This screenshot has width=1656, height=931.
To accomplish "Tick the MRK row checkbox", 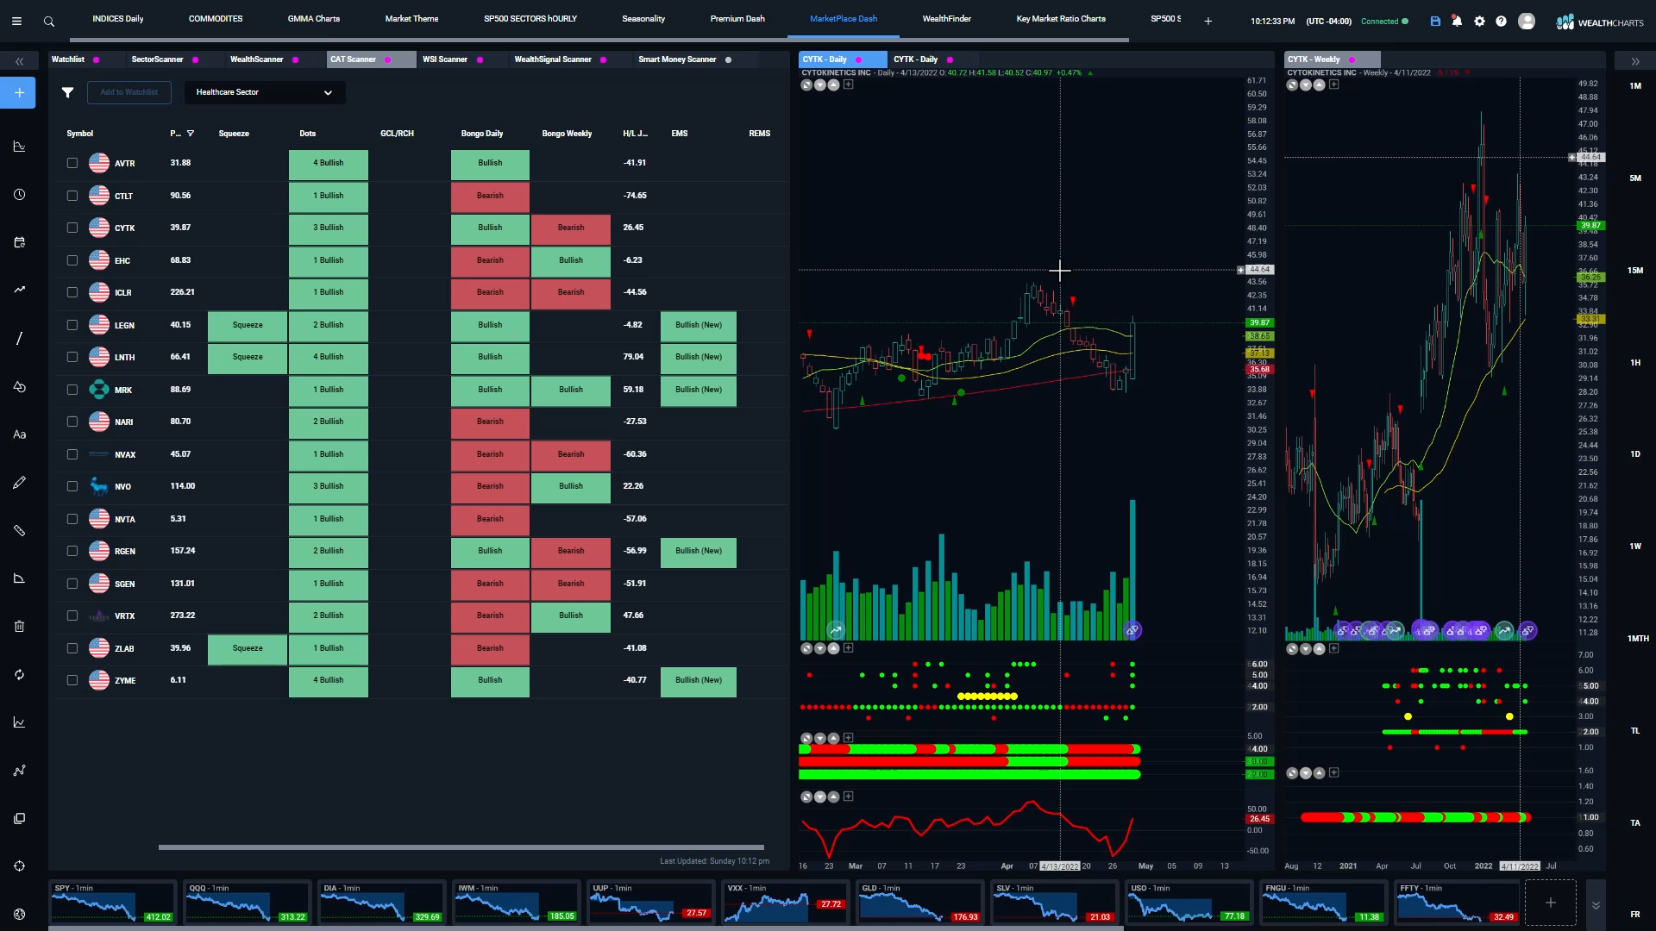I will pos(72,390).
